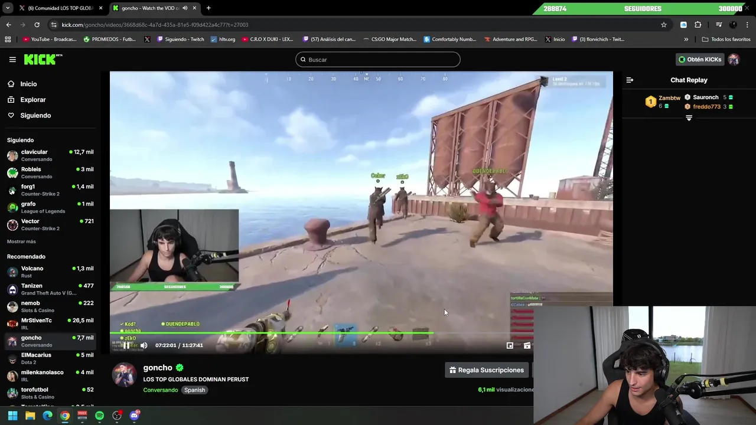Open File Explorer from the taskbar
The width and height of the screenshot is (756, 425).
pos(30,416)
